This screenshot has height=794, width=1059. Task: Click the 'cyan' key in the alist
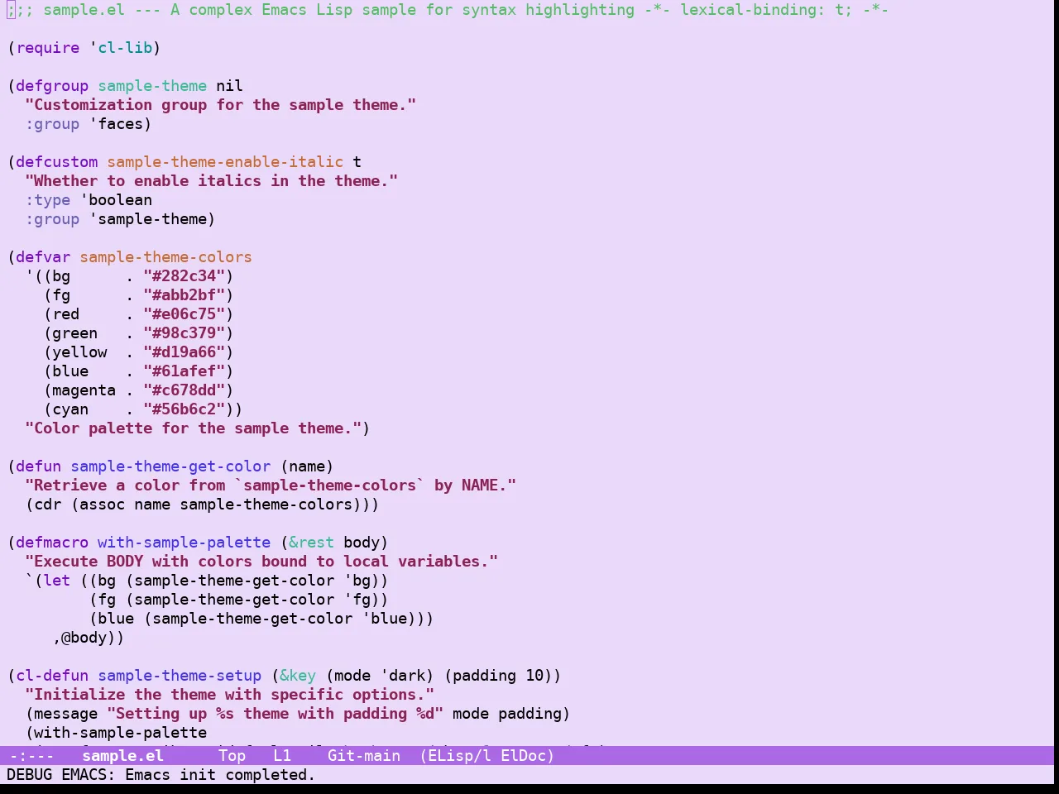pos(70,409)
